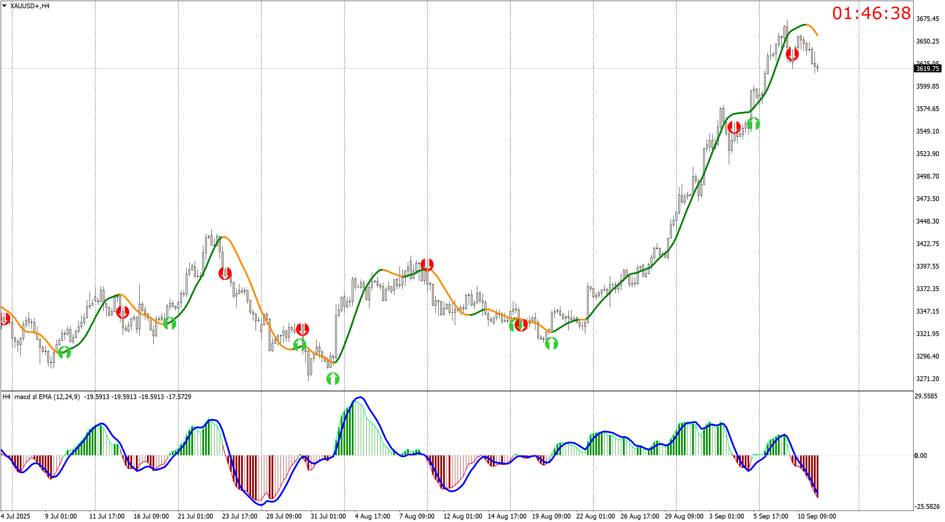945x522 pixels.
Task: Click the red sell arrow near the 3650 top
Action: click(x=792, y=54)
